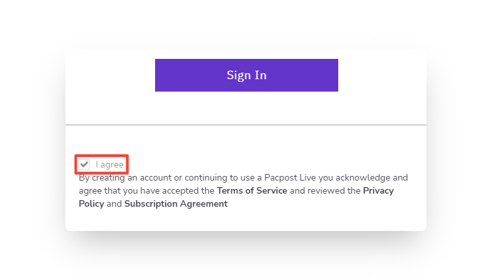Click the 'I agree' label text
The height and width of the screenshot is (280, 492).
click(109, 165)
